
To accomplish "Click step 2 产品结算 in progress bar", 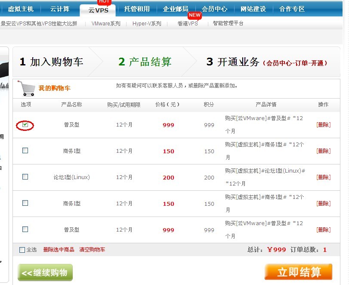I will [145, 62].
